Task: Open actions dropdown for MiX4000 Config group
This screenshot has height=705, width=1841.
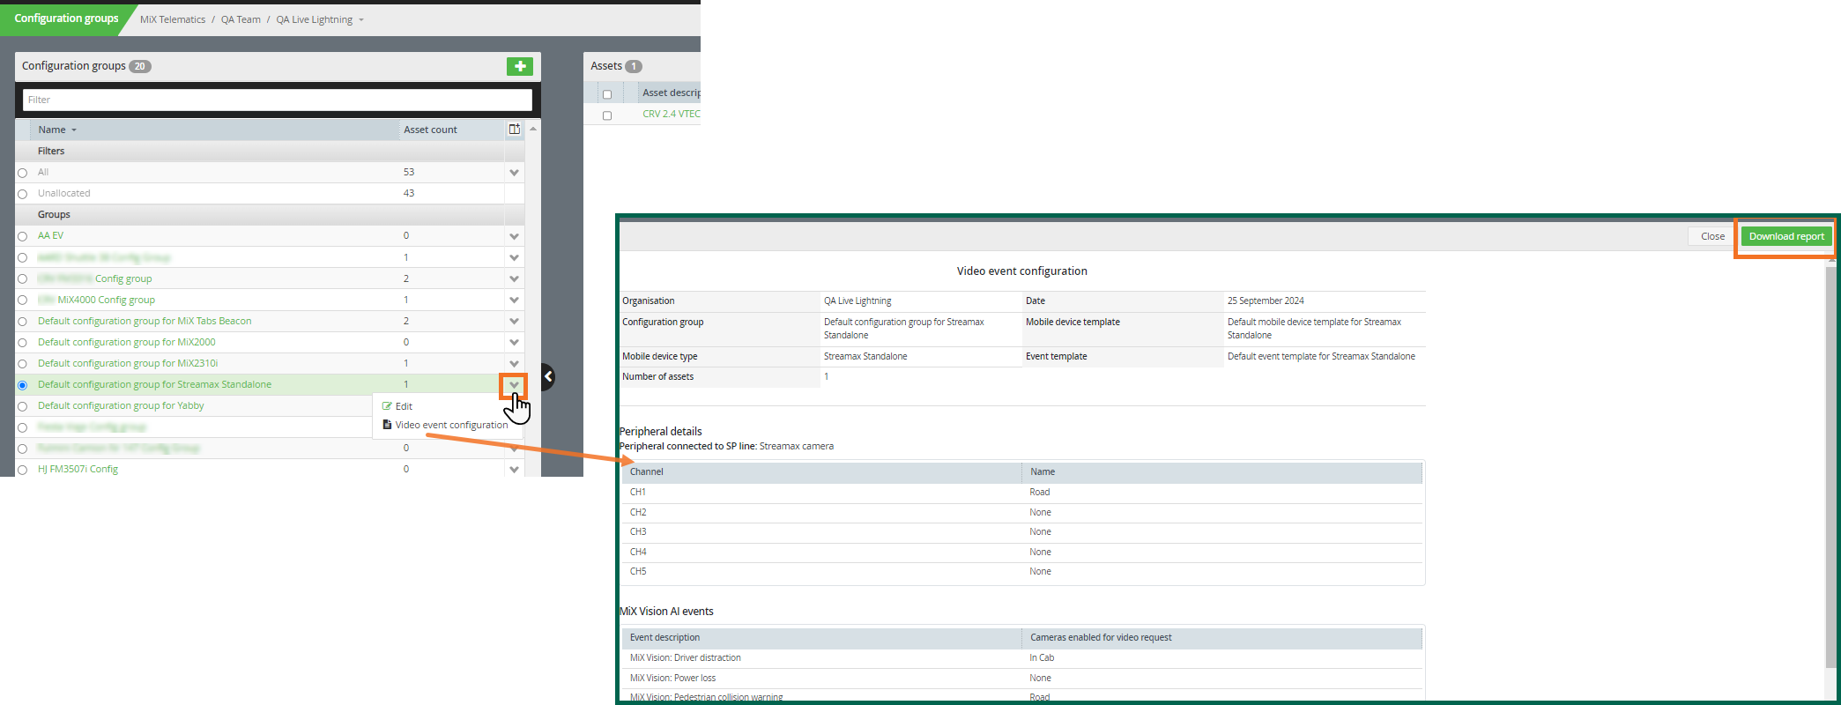Action: (515, 300)
